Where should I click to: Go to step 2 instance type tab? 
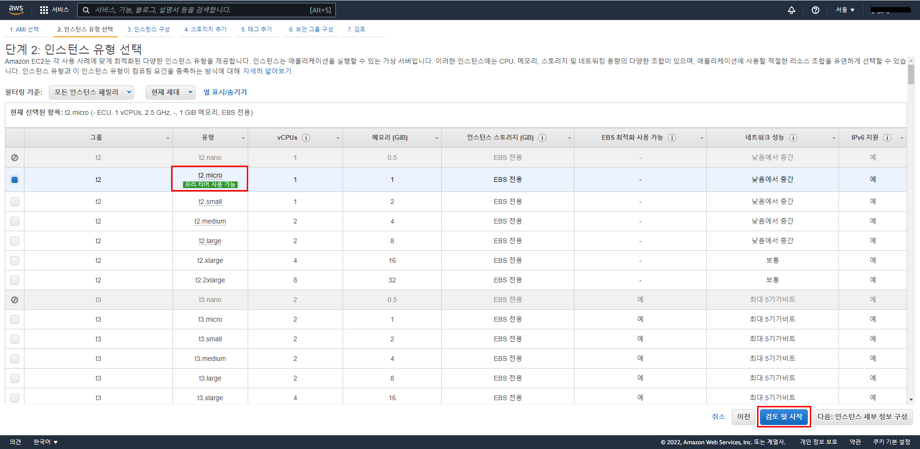pyautogui.click(x=85, y=29)
